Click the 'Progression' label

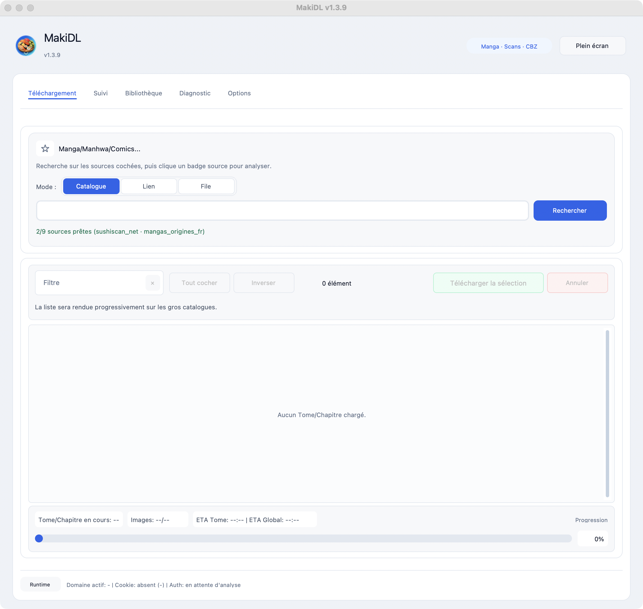coord(591,520)
